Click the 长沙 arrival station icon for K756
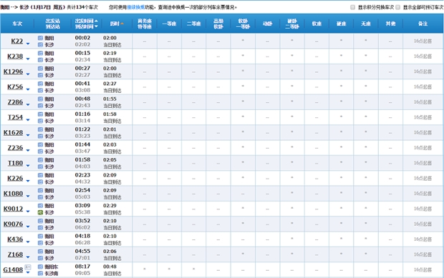This screenshot has width=444, height=278. [x=40, y=91]
